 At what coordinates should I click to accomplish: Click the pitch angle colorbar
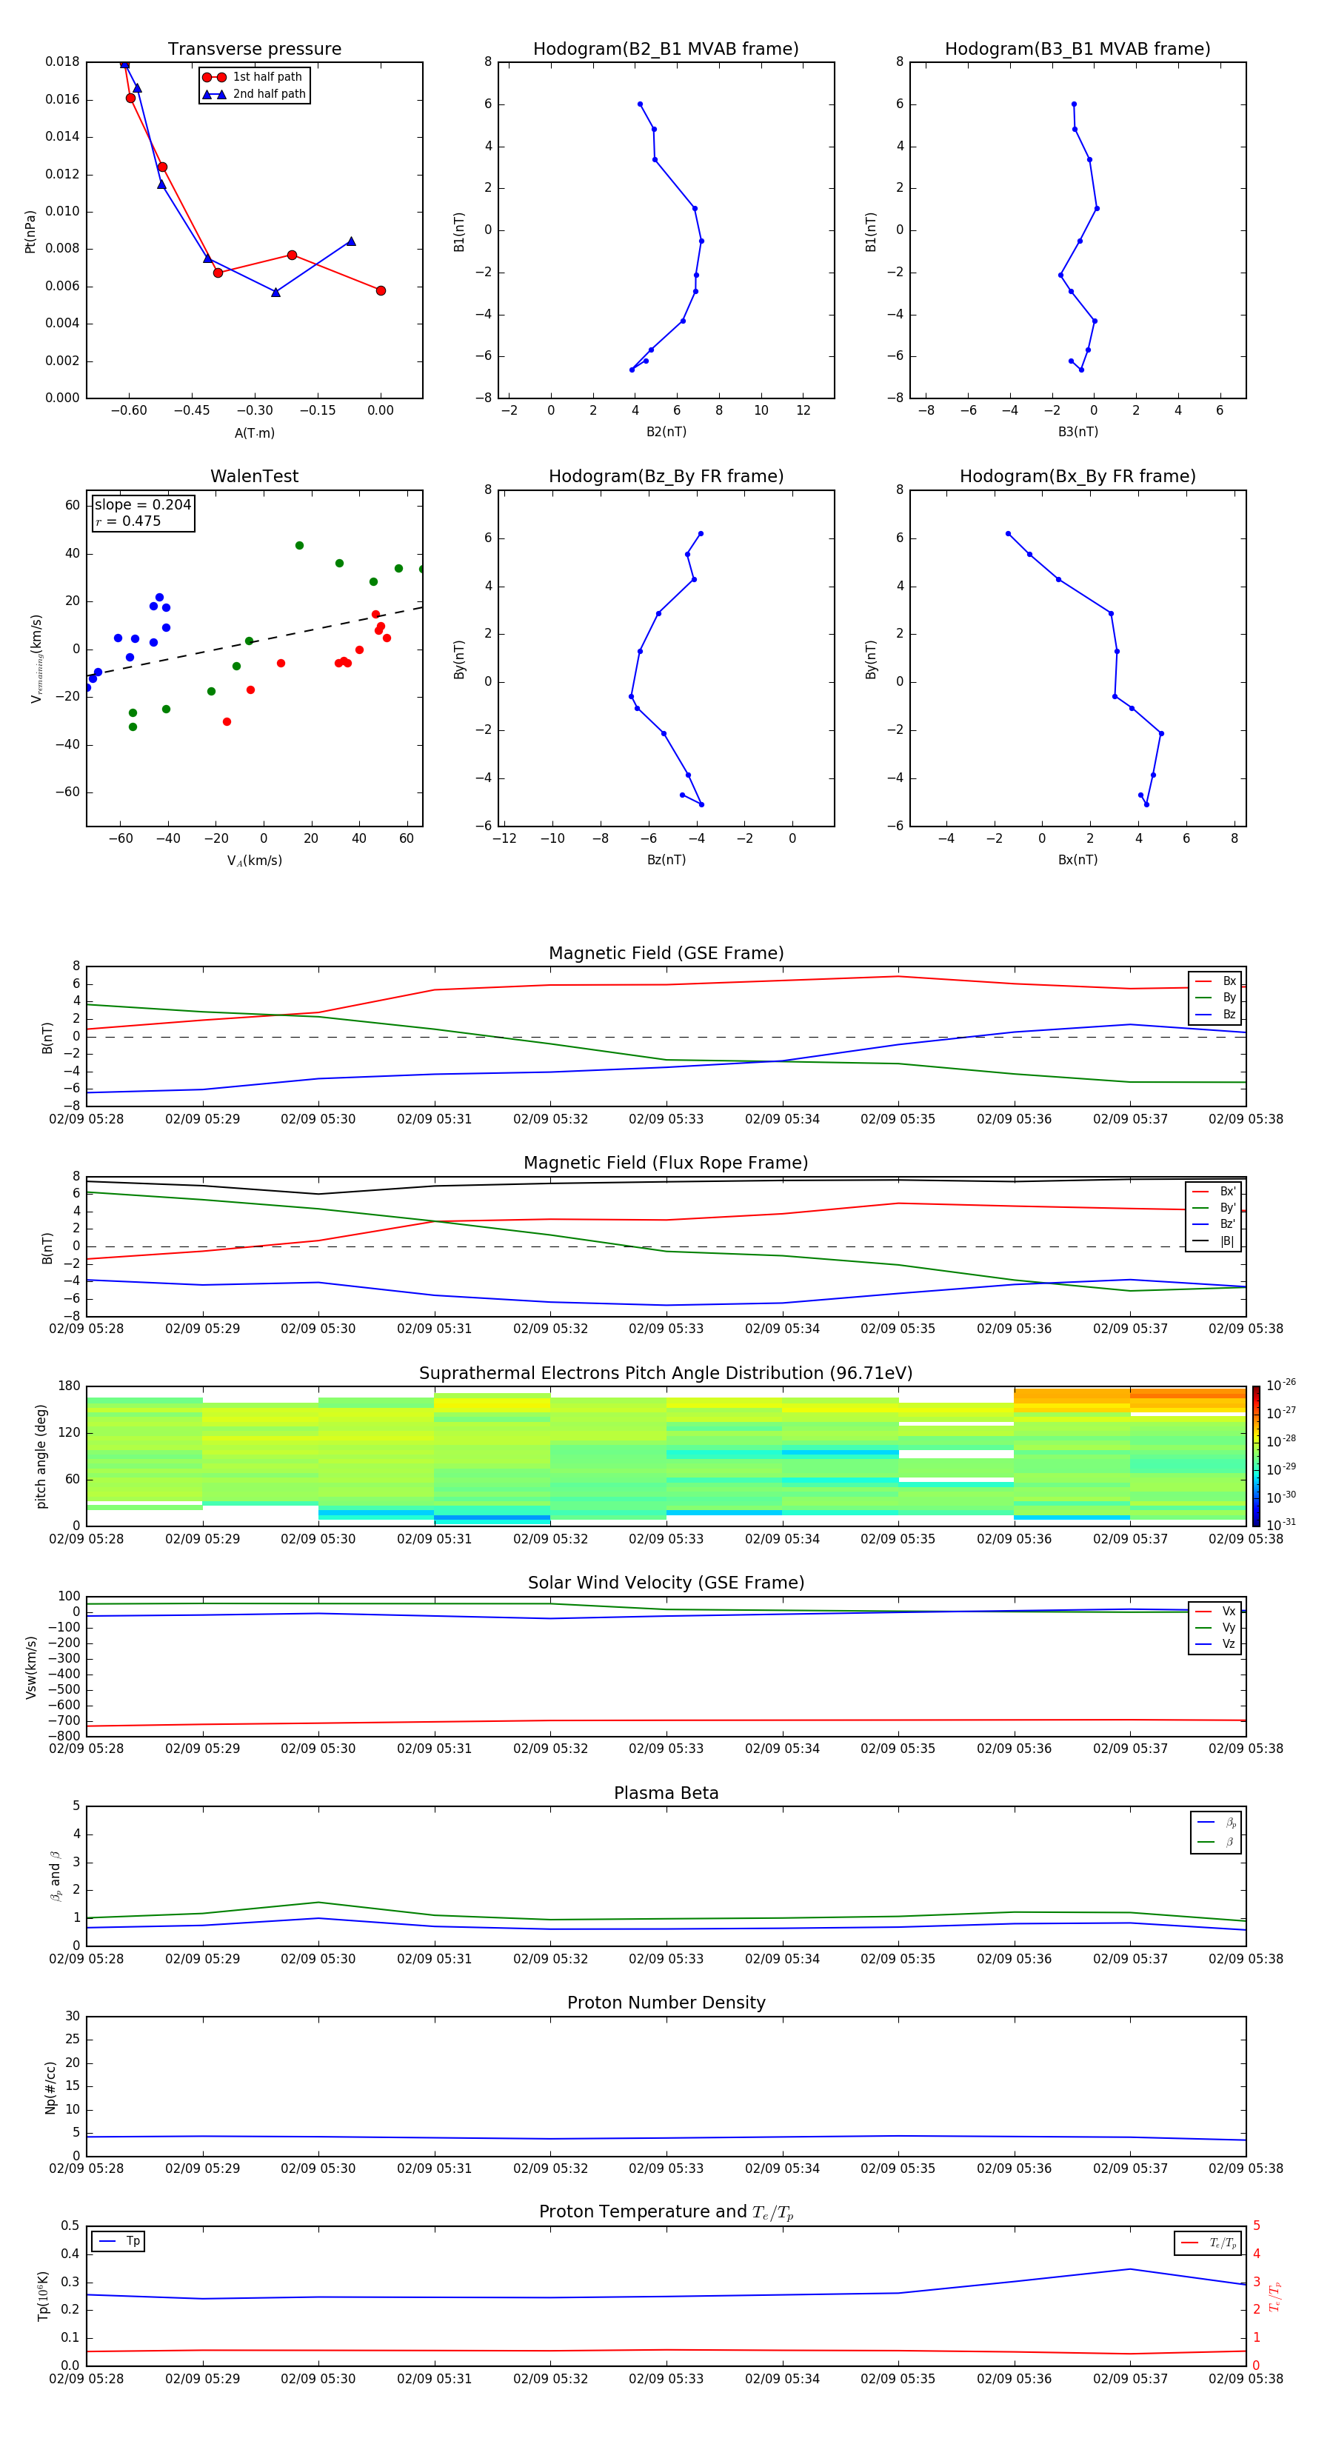click(1255, 1456)
